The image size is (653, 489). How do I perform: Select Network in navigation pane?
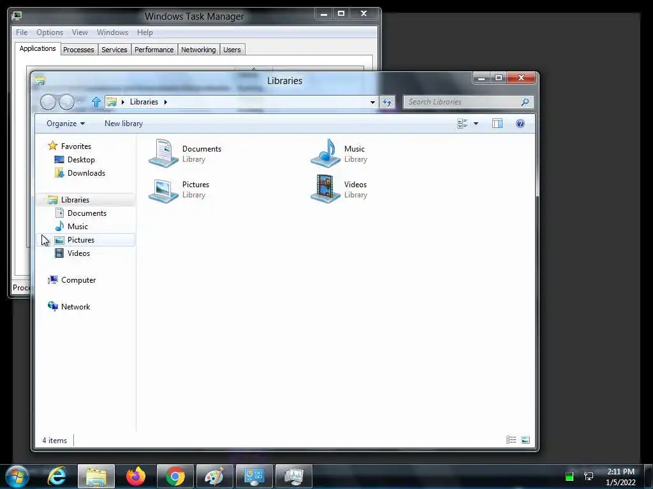click(75, 307)
